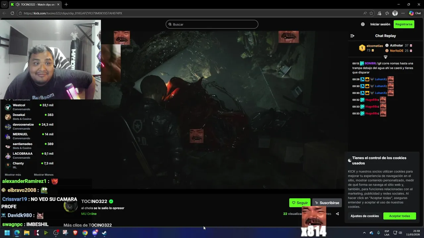This screenshot has width=424, height=238.
Task: Click the microphone tray icon
Action: pos(378,233)
